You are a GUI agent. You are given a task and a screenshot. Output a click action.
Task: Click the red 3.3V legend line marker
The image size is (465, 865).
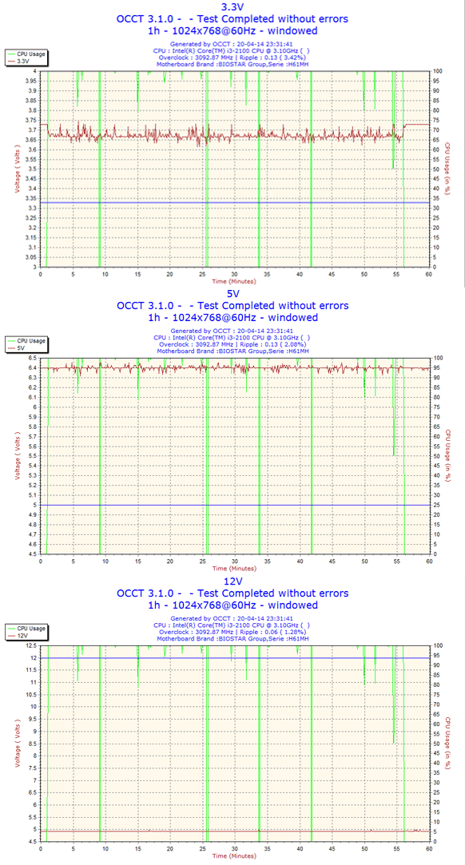(x=10, y=62)
